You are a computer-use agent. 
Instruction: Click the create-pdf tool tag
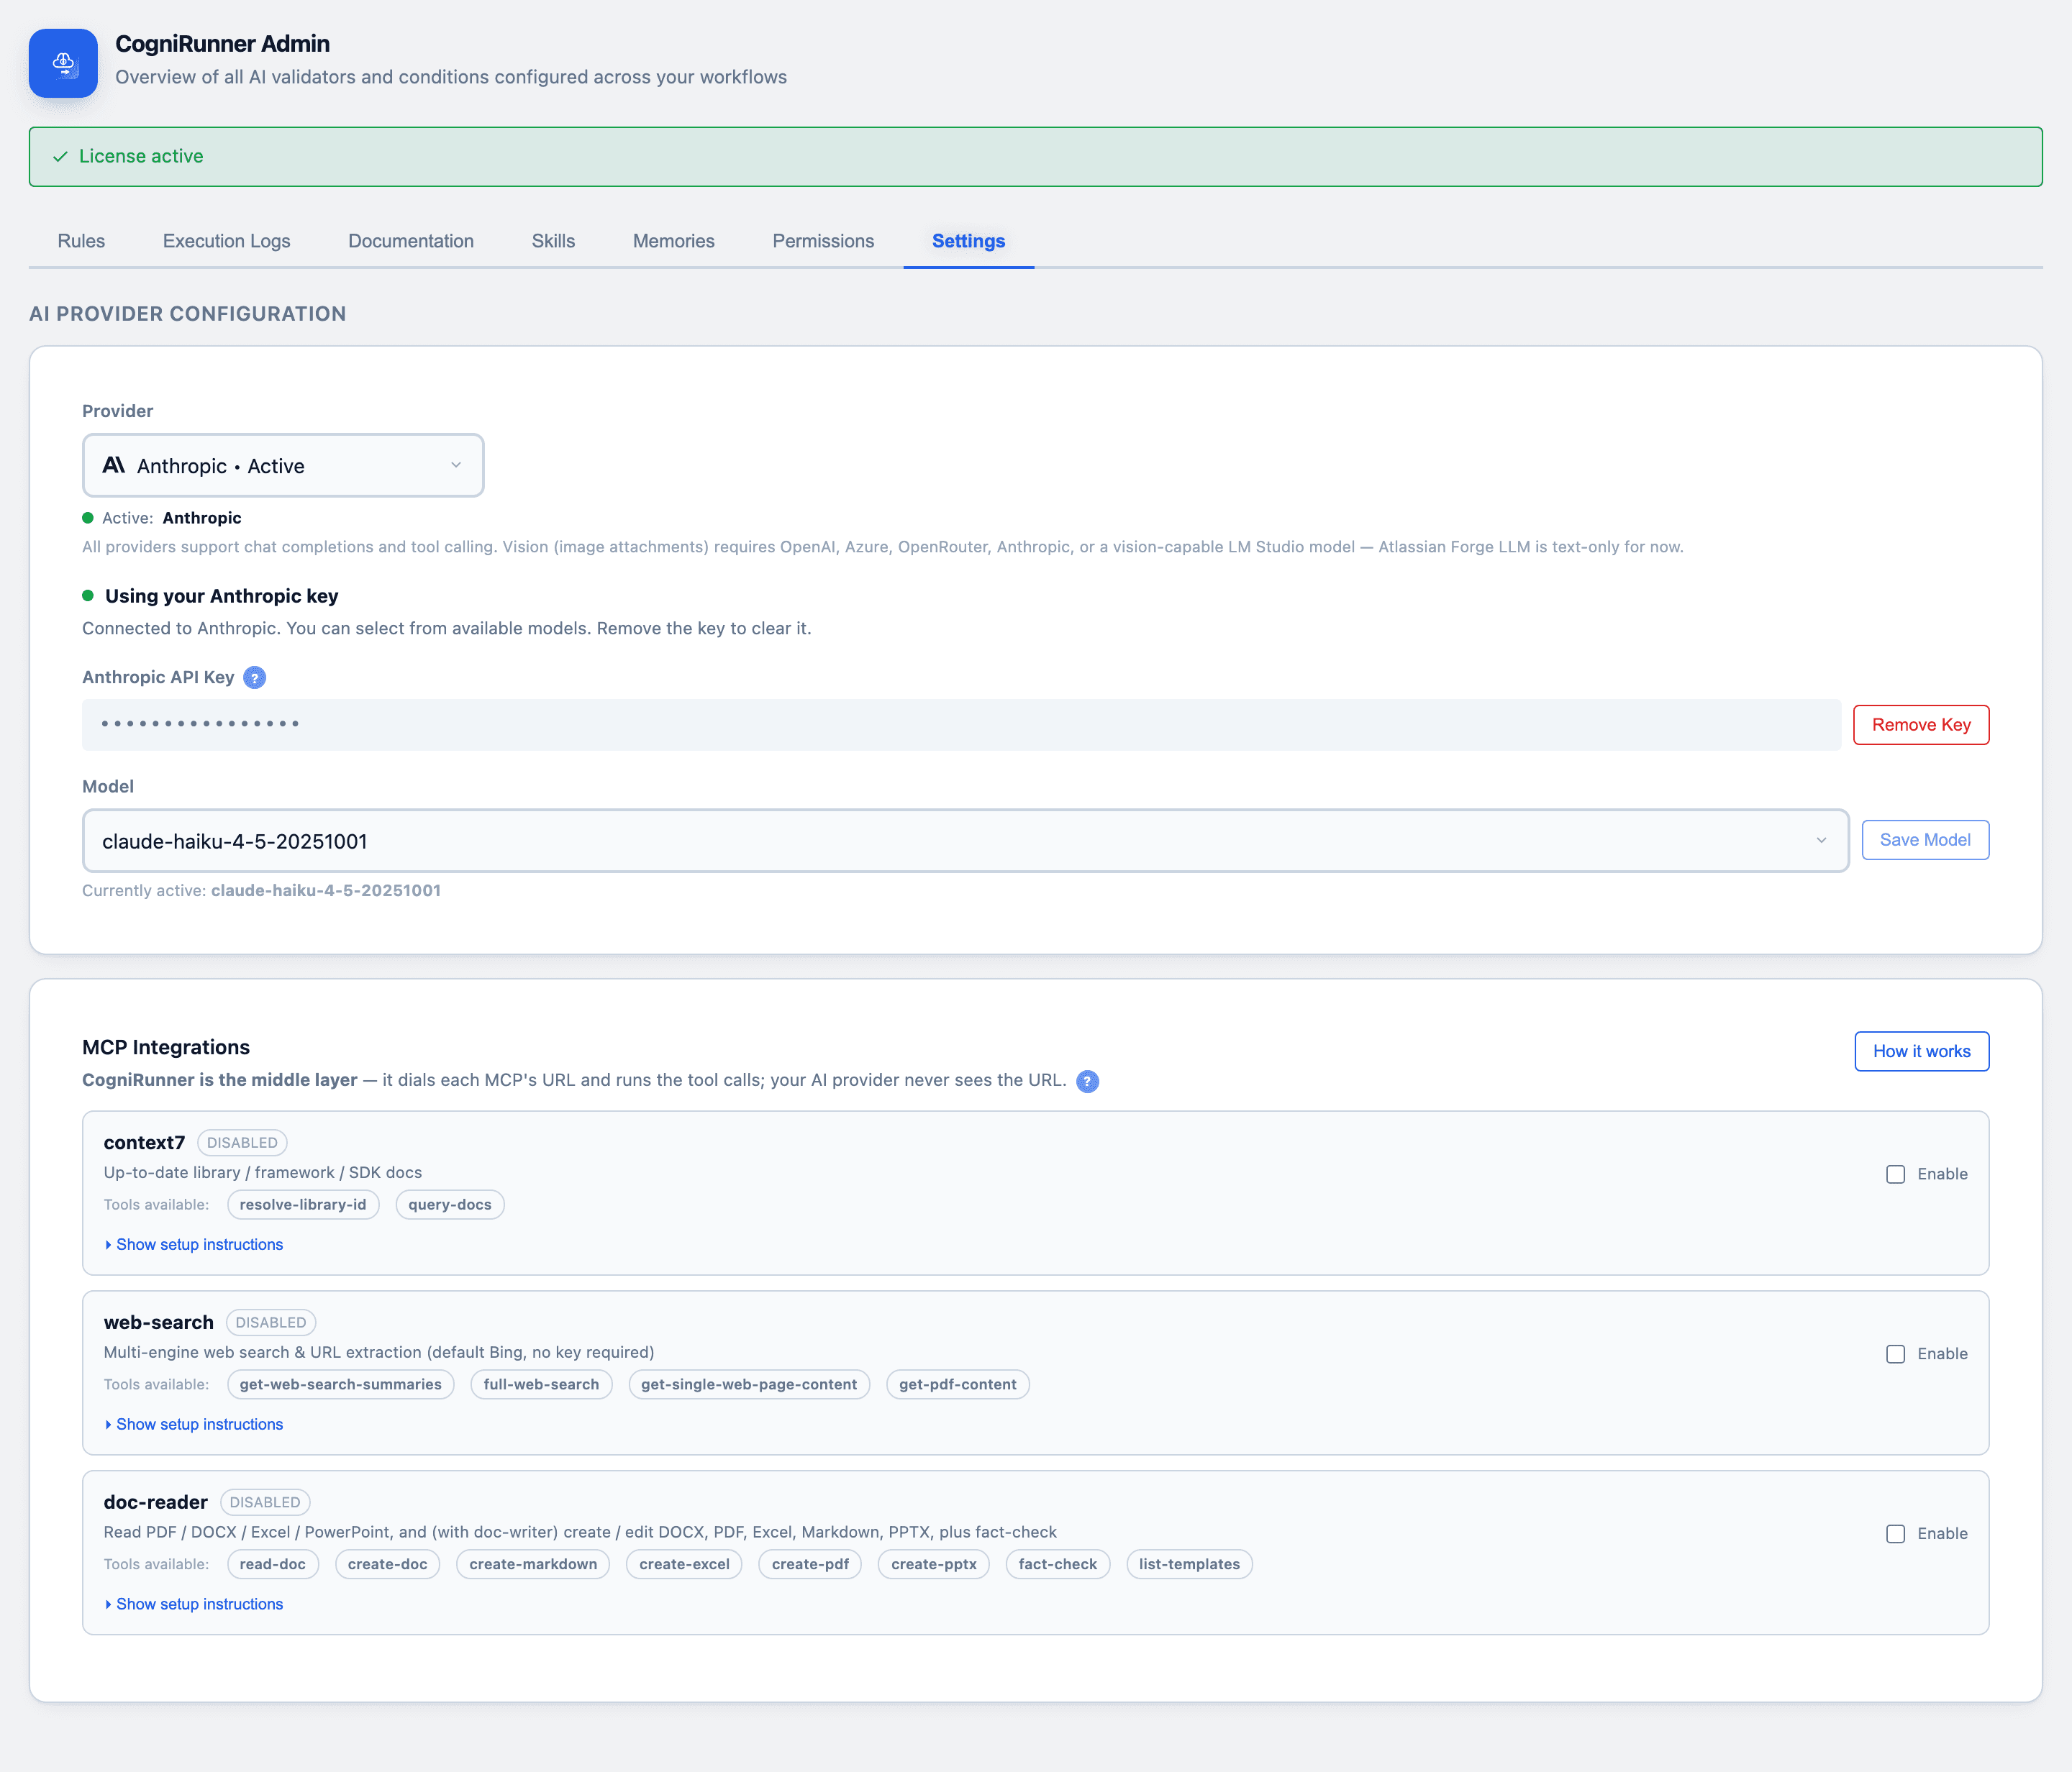(x=810, y=1564)
